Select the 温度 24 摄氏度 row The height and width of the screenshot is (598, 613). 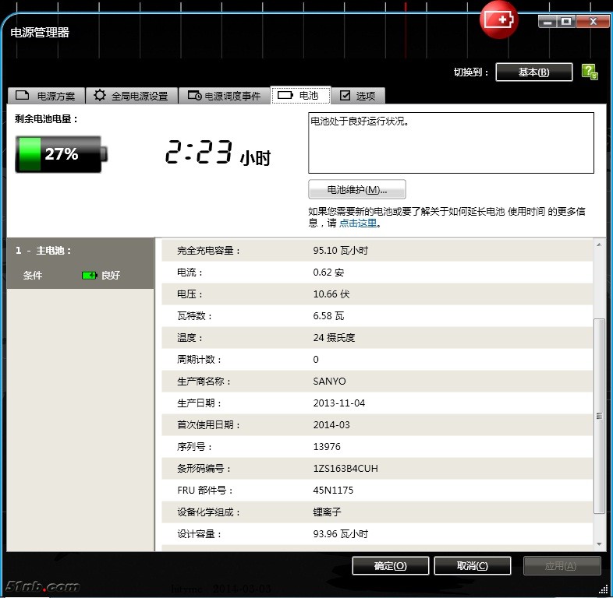377,338
